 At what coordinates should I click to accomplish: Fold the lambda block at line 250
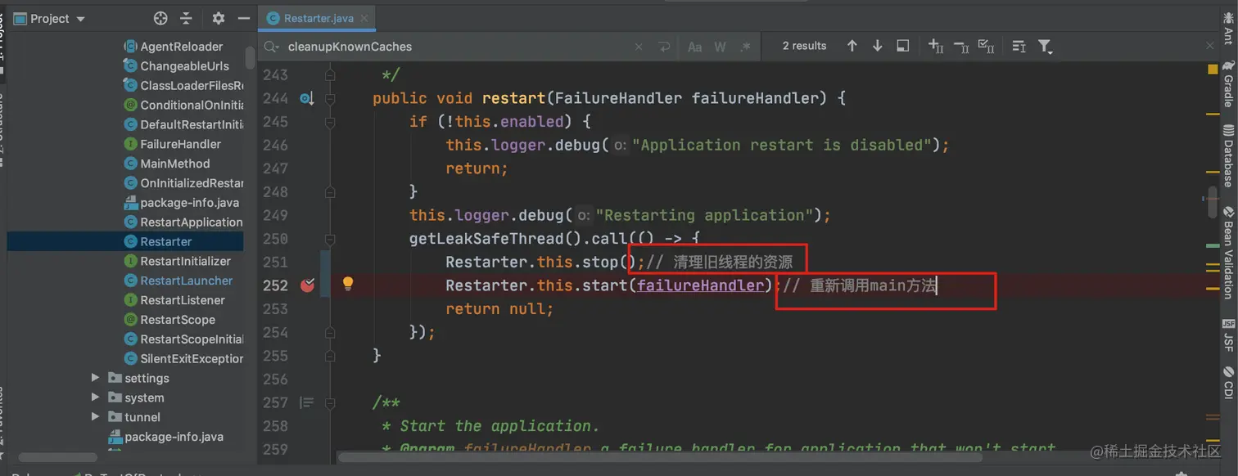(329, 239)
